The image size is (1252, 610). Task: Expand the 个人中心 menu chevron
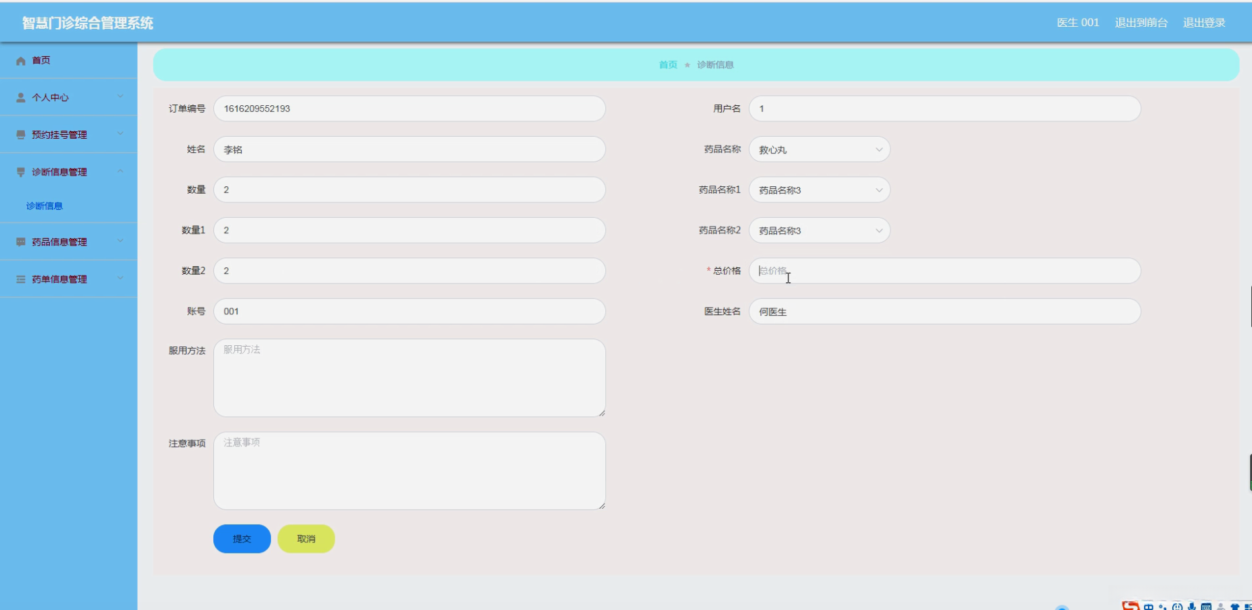click(x=120, y=97)
